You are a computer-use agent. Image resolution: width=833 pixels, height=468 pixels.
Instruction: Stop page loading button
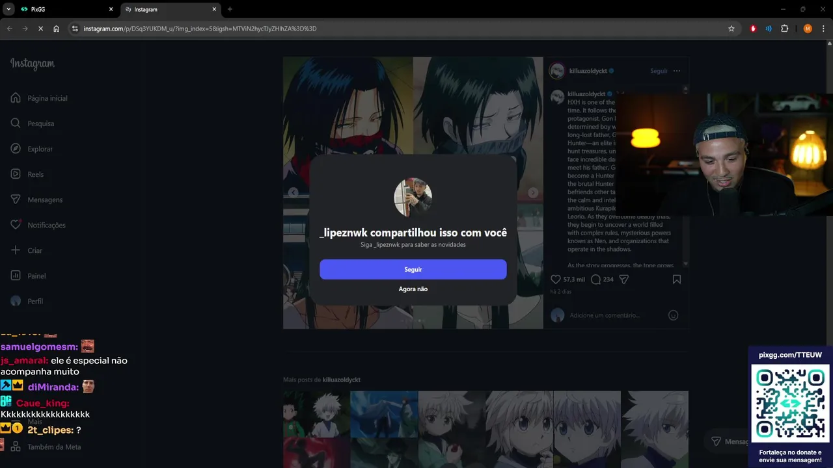point(40,29)
